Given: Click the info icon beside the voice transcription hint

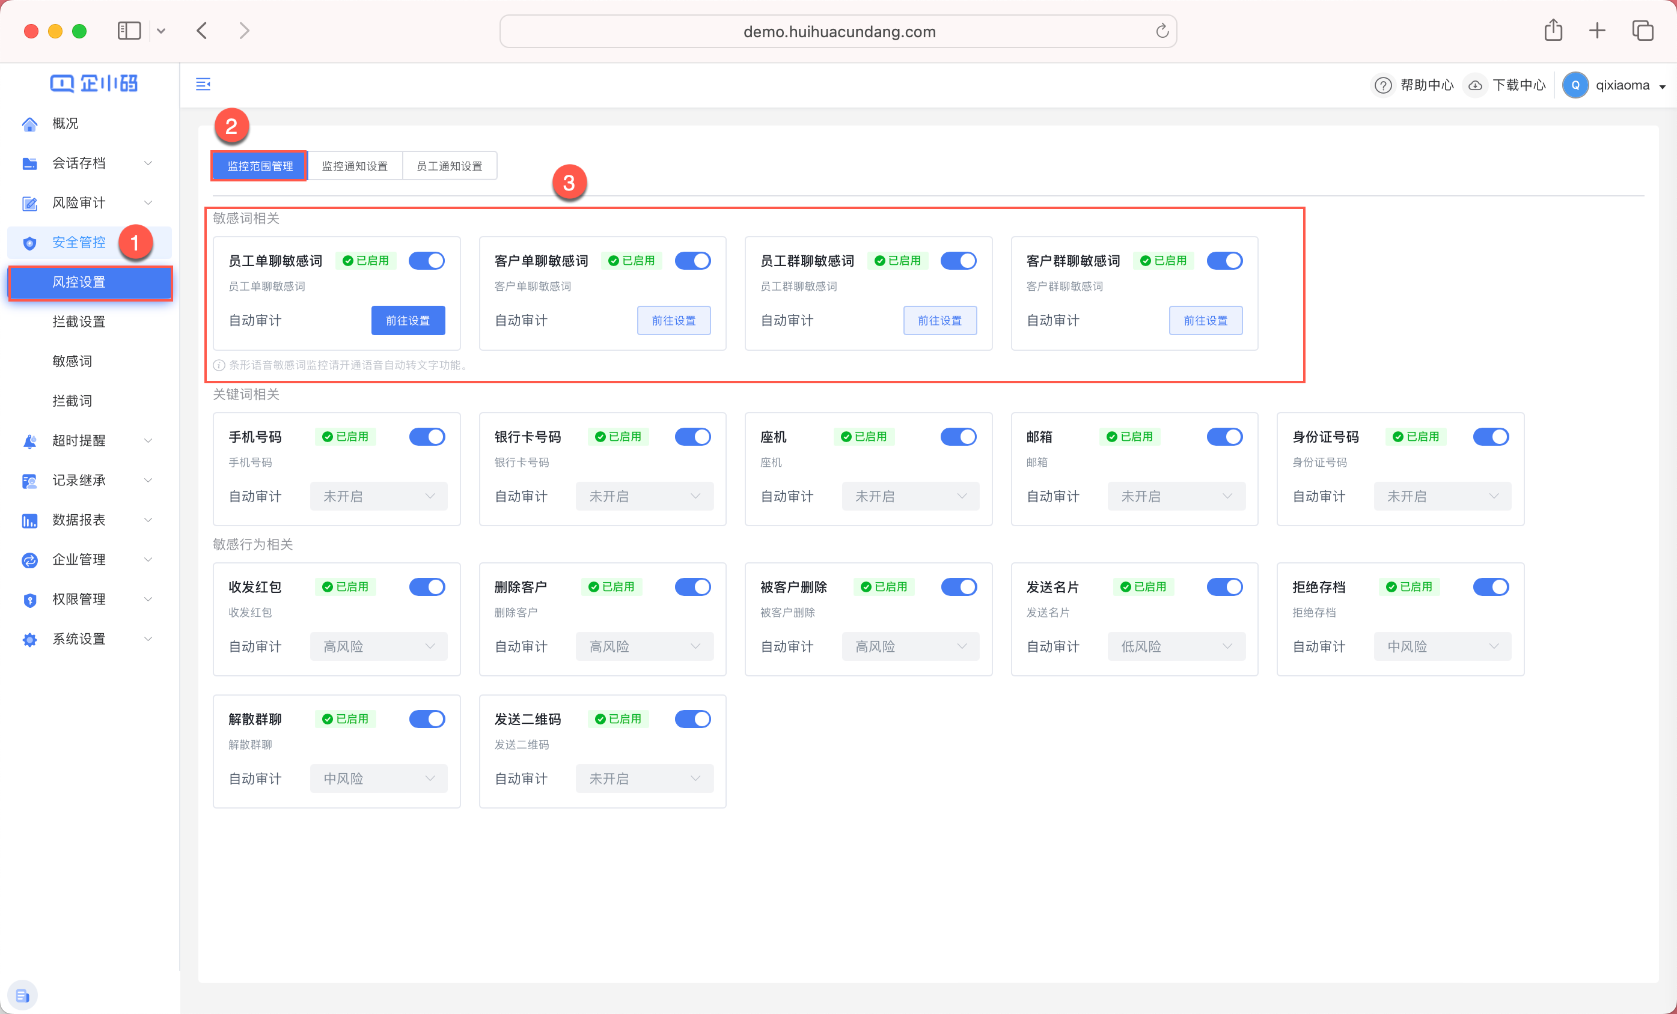Looking at the screenshot, I should 219,365.
